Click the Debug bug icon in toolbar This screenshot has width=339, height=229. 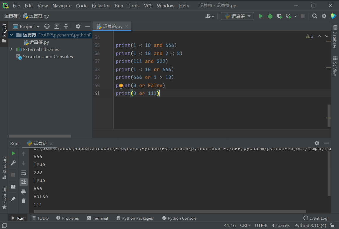tap(270, 16)
